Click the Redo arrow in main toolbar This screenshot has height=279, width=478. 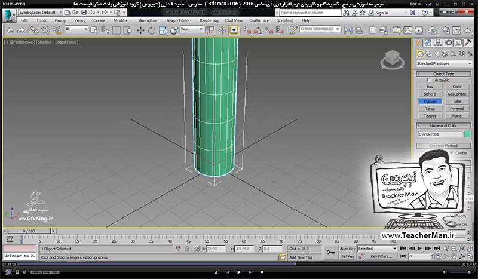point(21,30)
